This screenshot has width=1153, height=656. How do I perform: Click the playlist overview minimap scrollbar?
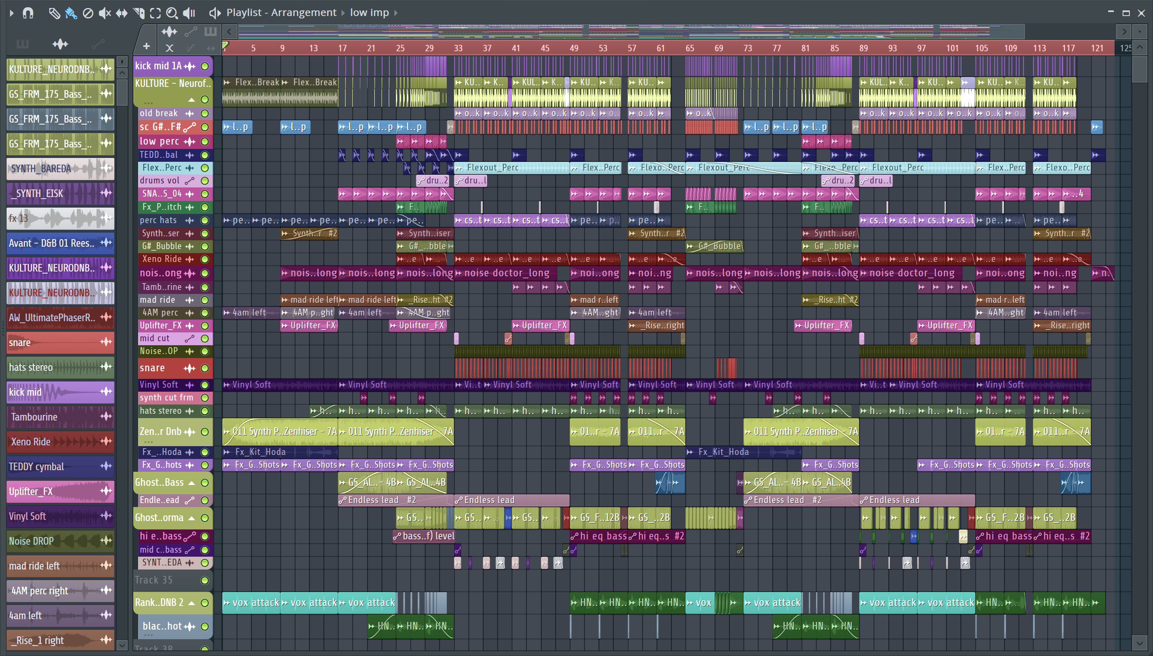click(x=631, y=32)
